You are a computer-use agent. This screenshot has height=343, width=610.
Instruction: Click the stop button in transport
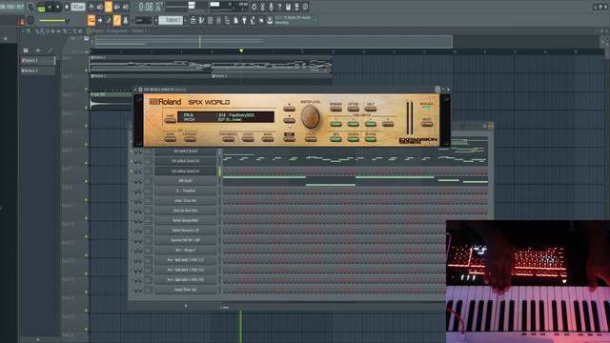pyautogui.click(x=58, y=7)
